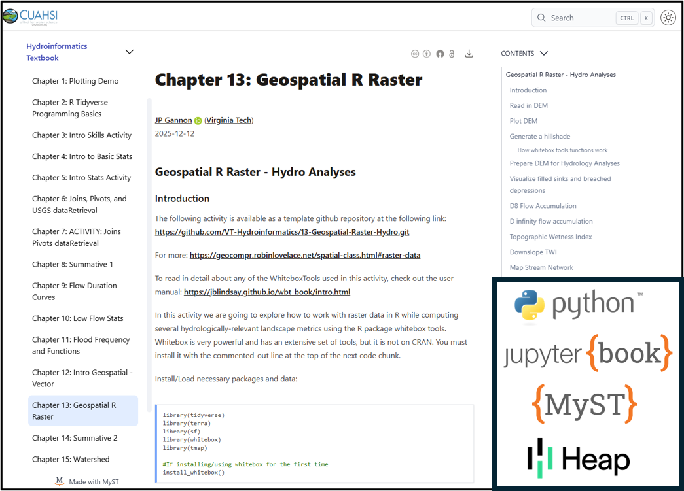Open Chapter 9: Flow Duration Curves
The height and width of the screenshot is (491, 684).
[x=75, y=291]
